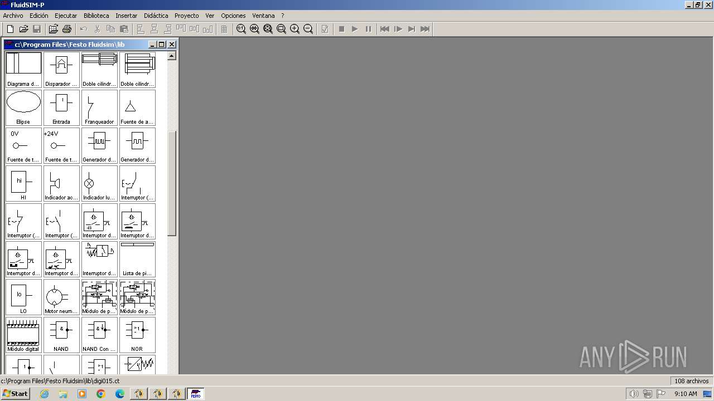Jump to the next topic
714x401 pixels.
(x=425, y=29)
